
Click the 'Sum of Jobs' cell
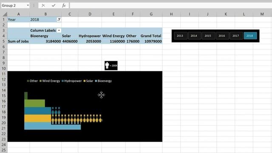pyautogui.click(x=19, y=41)
